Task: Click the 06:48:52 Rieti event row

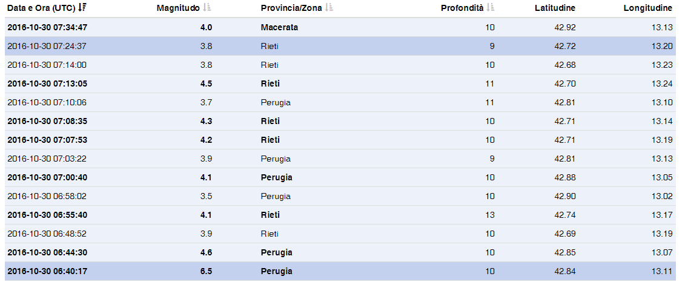Action: pos(47,234)
